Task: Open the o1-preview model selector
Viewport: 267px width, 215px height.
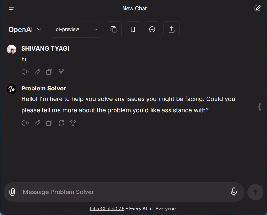Action: click(x=76, y=29)
